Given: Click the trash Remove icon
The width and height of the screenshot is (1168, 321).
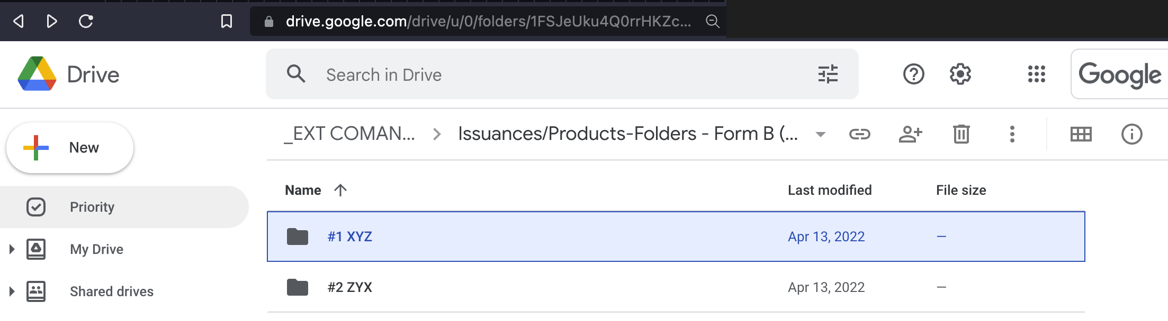Looking at the screenshot, I should (x=961, y=134).
